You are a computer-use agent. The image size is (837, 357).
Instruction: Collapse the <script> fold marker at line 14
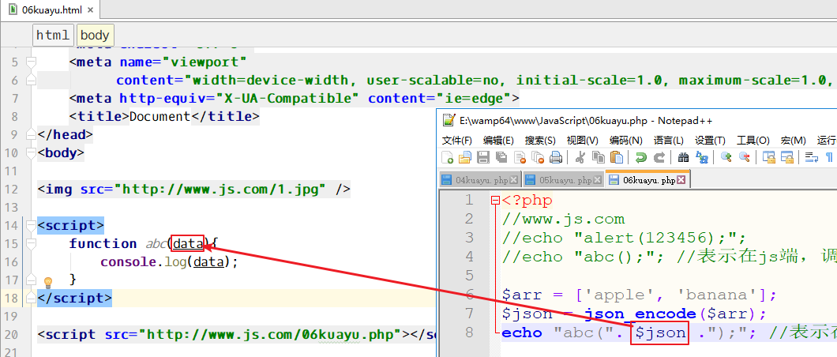pyautogui.click(x=31, y=225)
